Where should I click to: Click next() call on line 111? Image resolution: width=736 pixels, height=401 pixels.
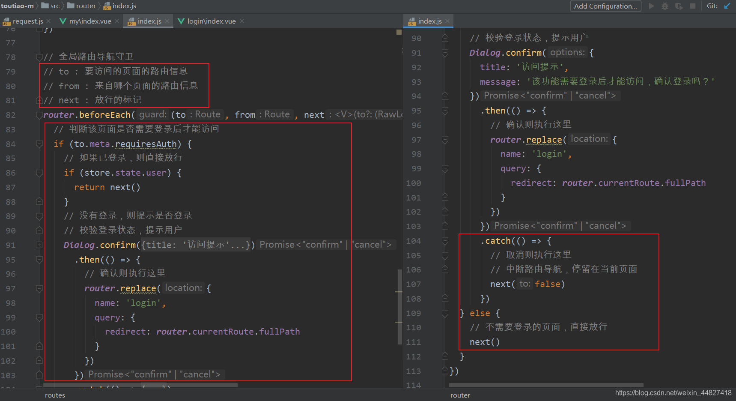[485, 342]
